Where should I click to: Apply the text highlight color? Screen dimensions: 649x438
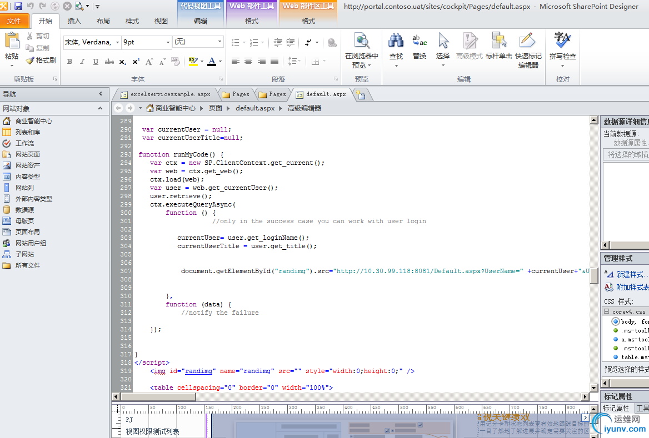pyautogui.click(x=192, y=62)
